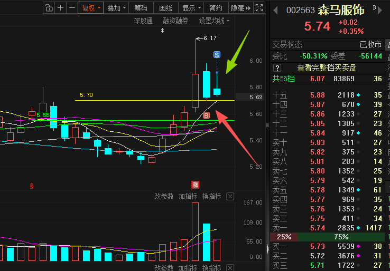Close the volume indicator panel
The image size is (390, 271).
pos(230,197)
